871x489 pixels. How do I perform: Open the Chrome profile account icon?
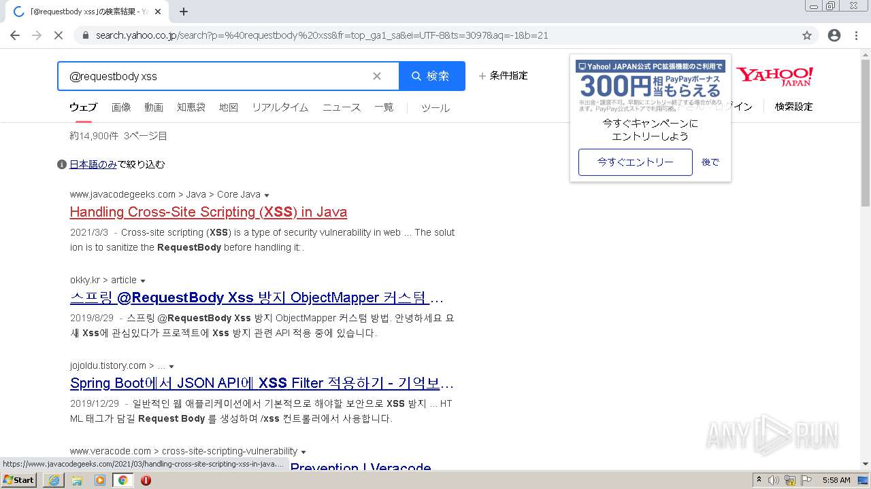(x=834, y=35)
